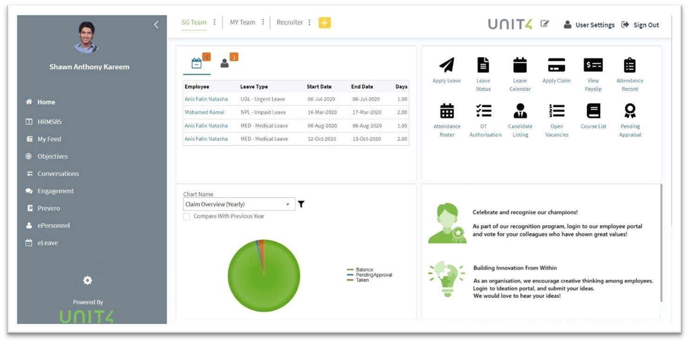The width and height of the screenshot is (689, 343).
Task: Switch to the Recruiter tab
Action: (x=290, y=22)
